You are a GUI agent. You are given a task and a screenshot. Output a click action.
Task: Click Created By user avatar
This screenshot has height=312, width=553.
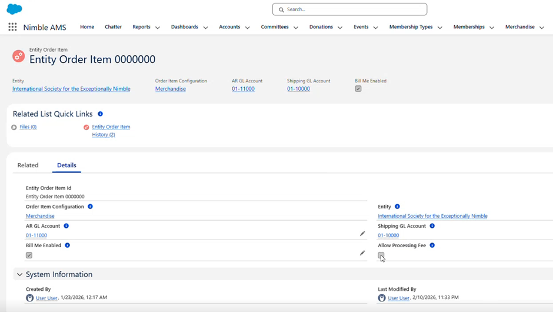tap(29, 298)
